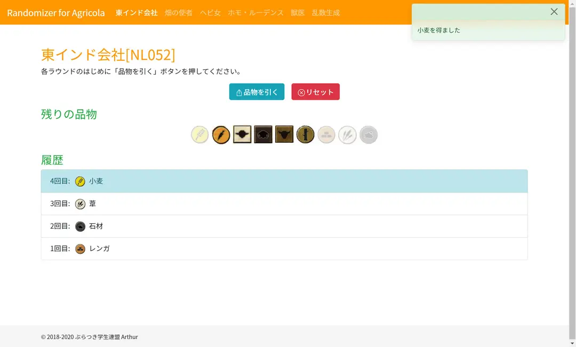Click the 東インド会社[NL052] heading
This screenshot has height=347, width=576.
coord(108,55)
